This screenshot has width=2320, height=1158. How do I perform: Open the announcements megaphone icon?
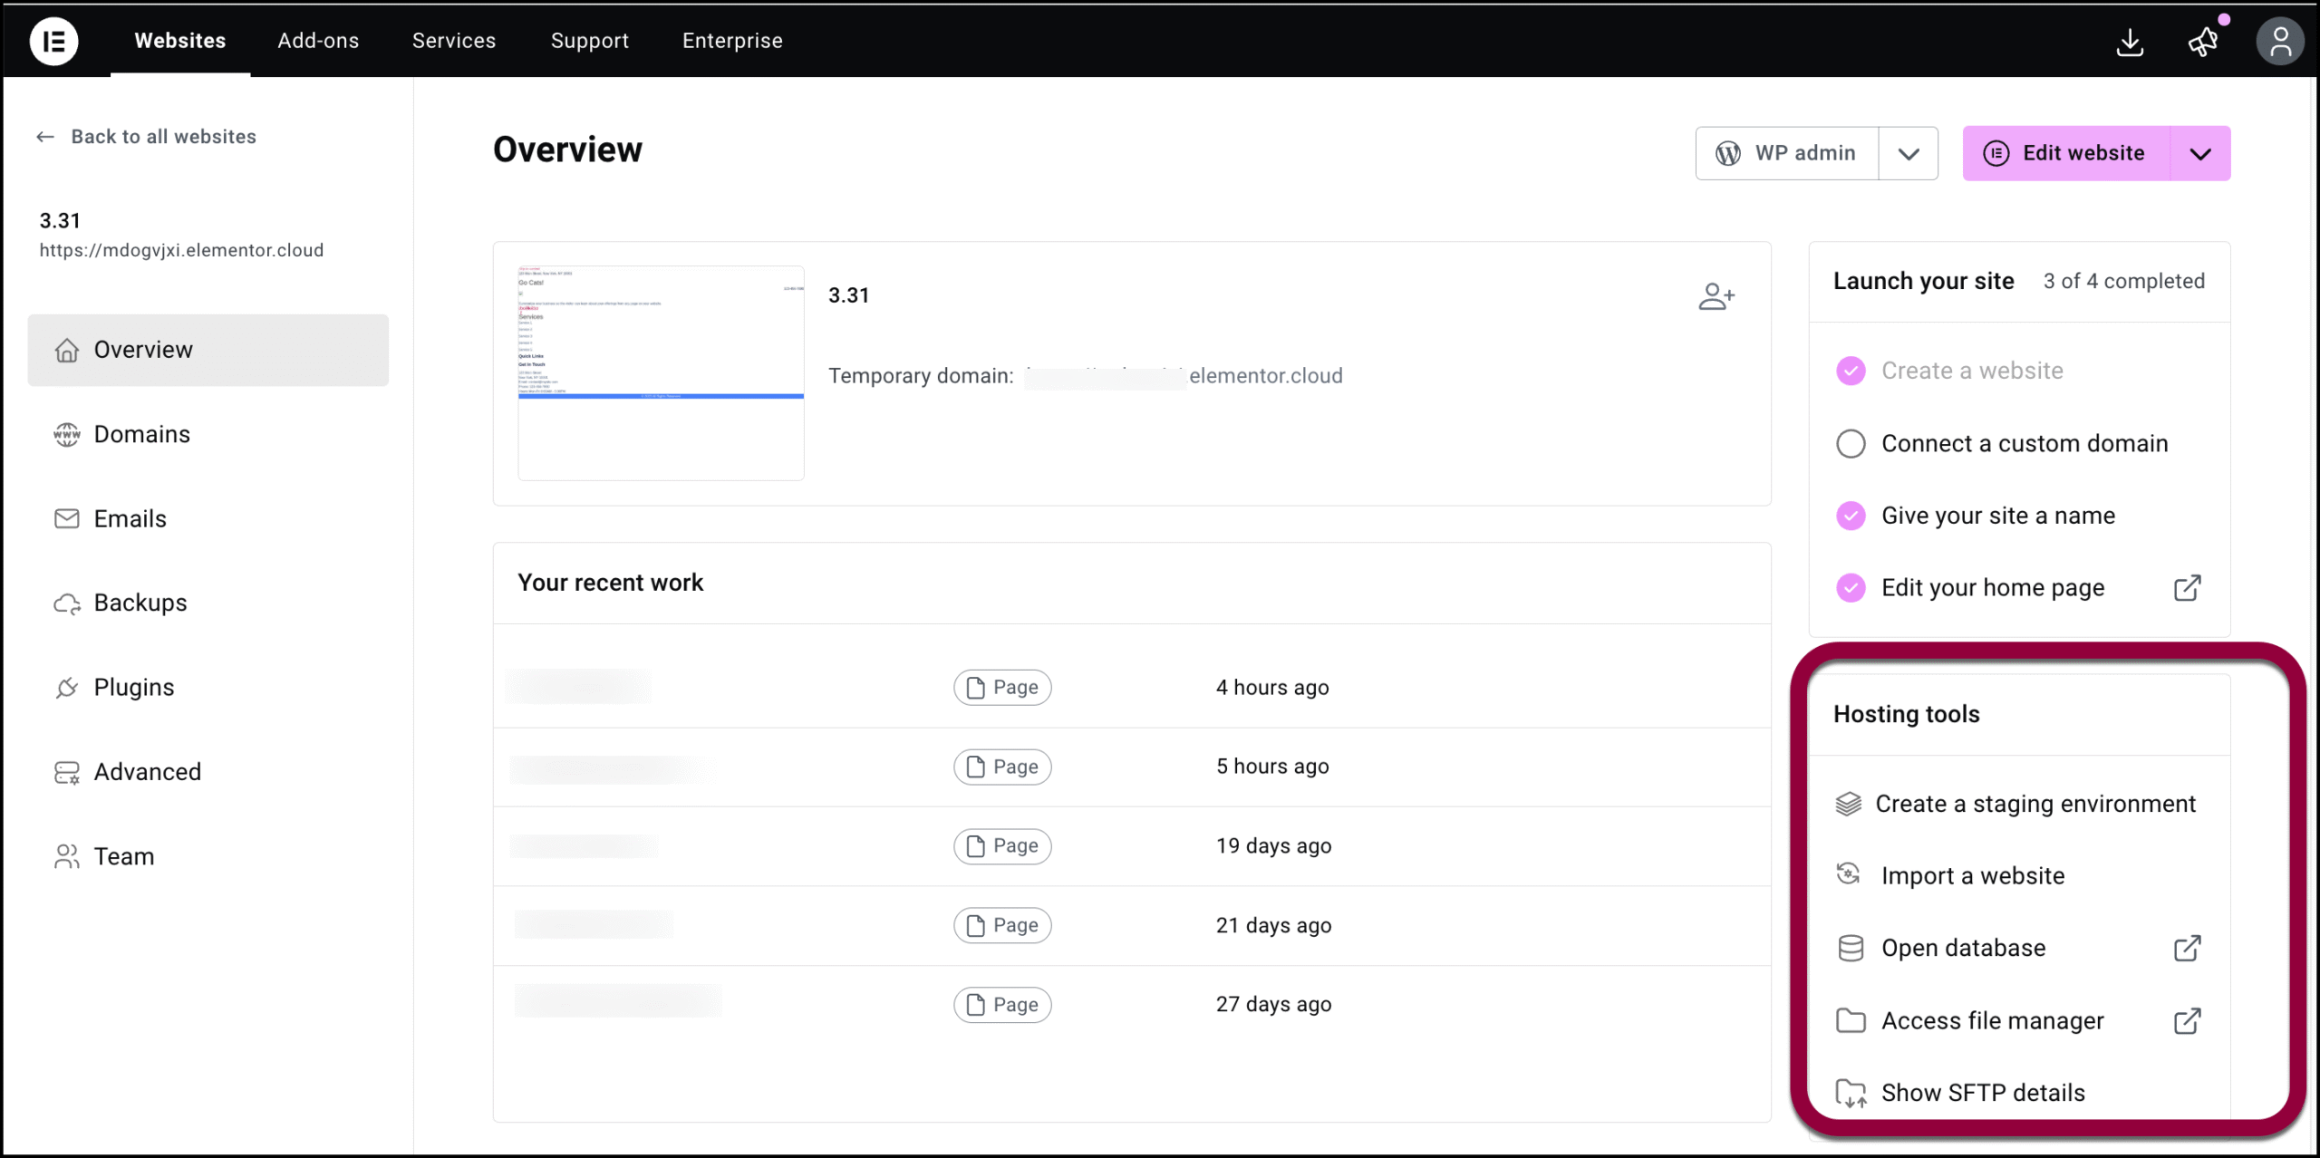click(x=2203, y=42)
